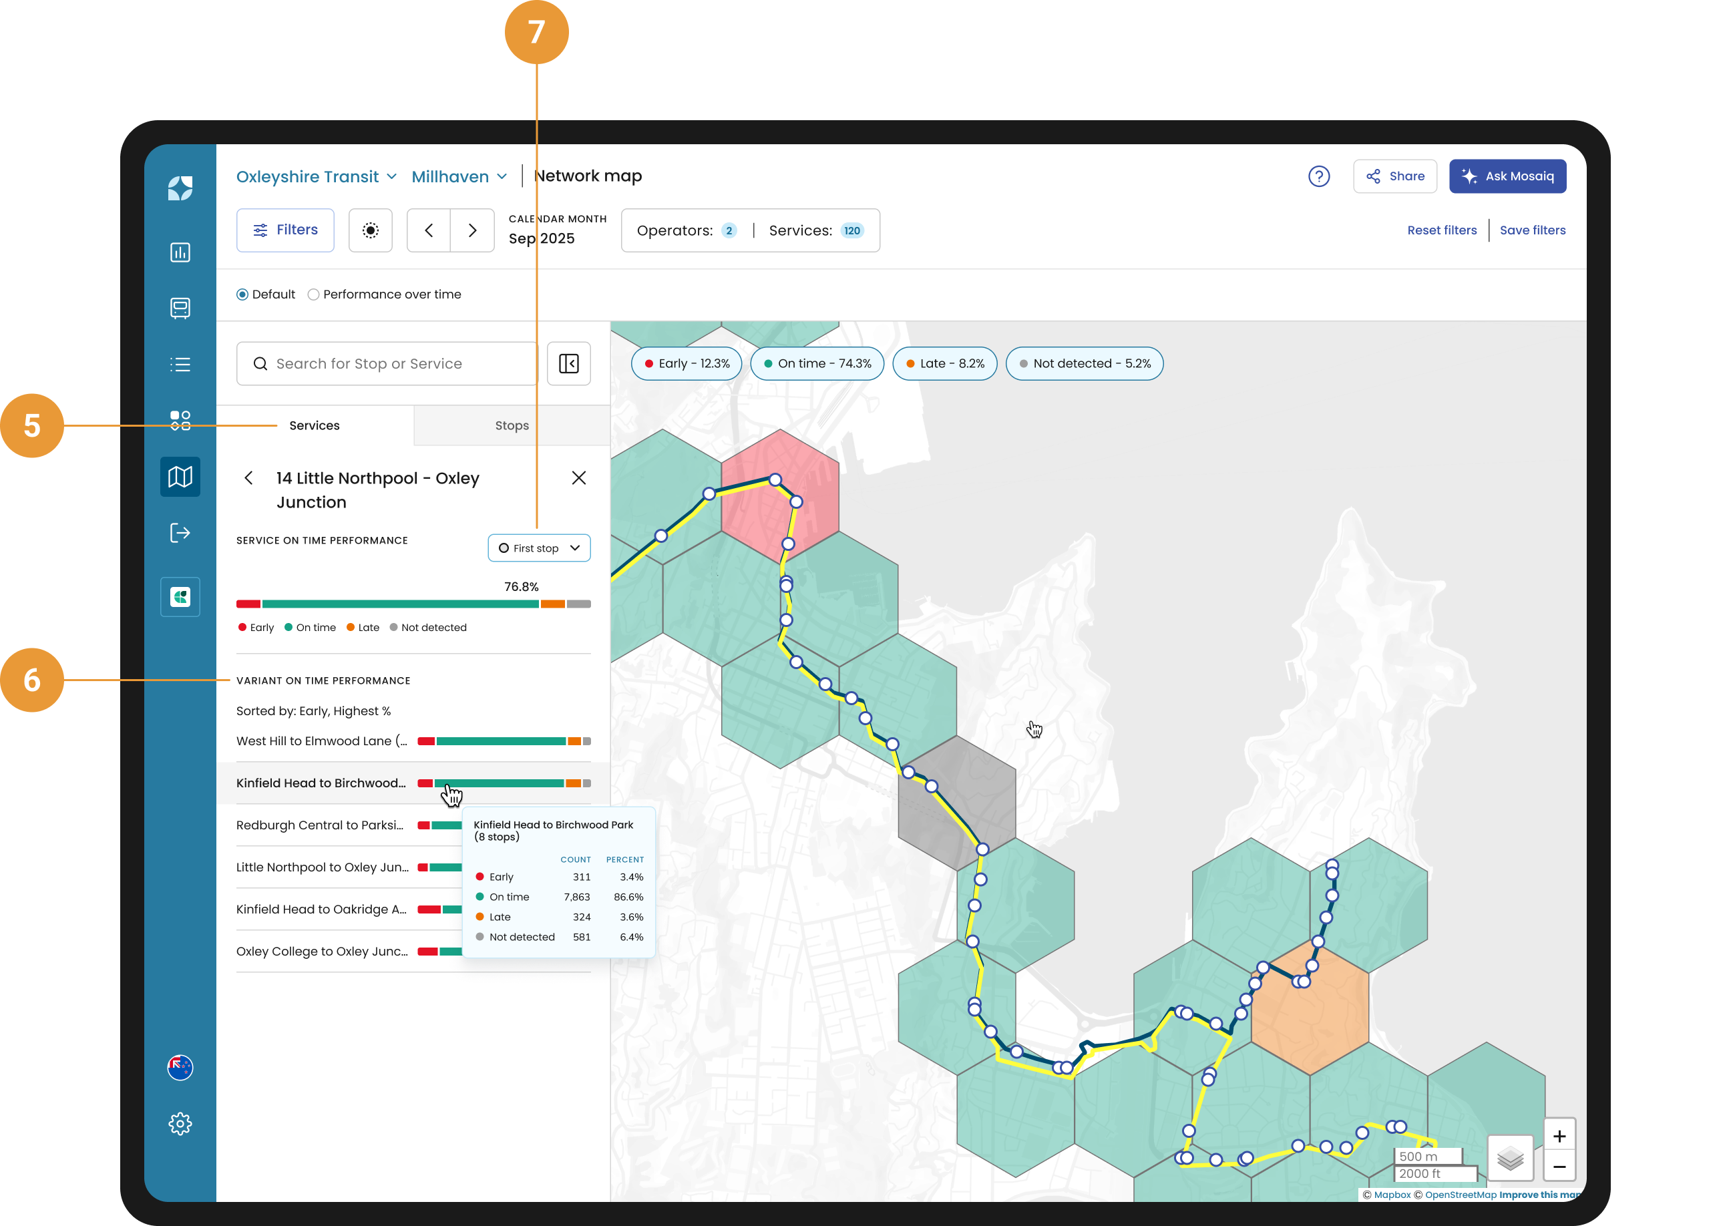Zoom out on the map
The width and height of the screenshot is (1731, 1226).
1559,1167
